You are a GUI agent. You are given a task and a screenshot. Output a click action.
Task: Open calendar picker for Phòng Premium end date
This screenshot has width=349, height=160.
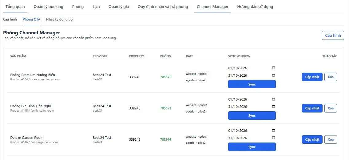click(x=274, y=75)
